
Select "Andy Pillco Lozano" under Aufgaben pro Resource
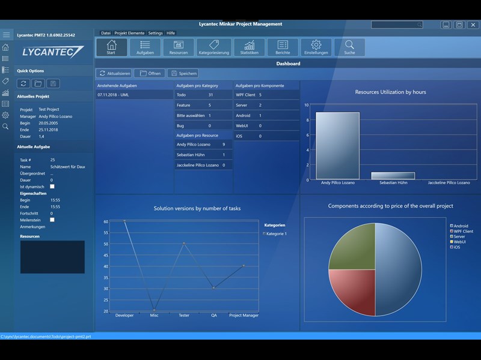203,145
